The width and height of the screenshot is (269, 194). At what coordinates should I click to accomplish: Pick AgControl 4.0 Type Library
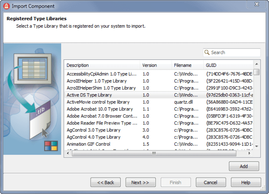[x=102, y=137]
